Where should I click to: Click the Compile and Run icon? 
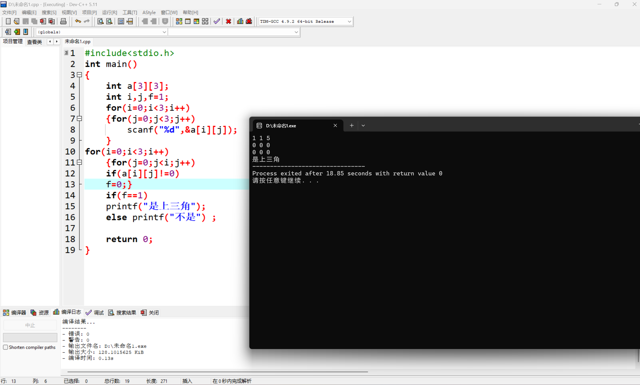pos(196,21)
